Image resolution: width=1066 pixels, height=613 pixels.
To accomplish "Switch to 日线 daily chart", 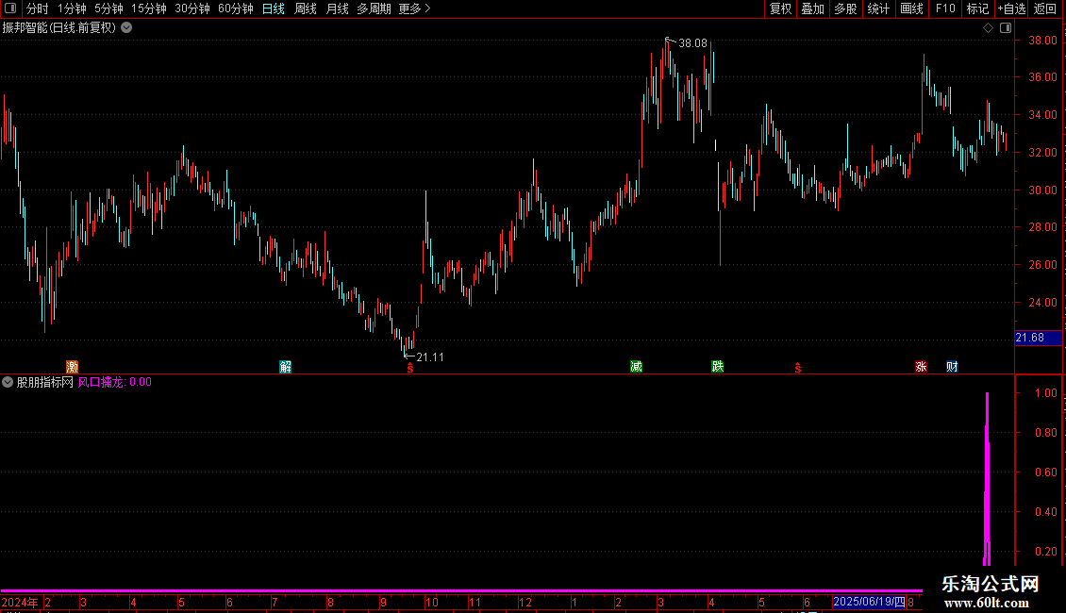I will [x=274, y=8].
